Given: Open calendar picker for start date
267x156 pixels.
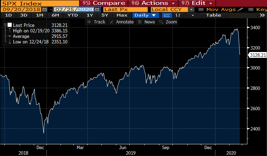Looking at the screenshot, I should click(x=44, y=9).
